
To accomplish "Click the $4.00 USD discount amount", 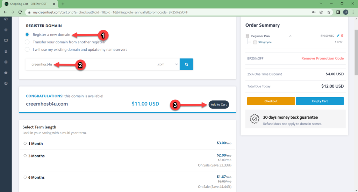I will [x=335, y=74].
